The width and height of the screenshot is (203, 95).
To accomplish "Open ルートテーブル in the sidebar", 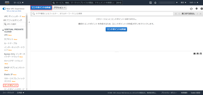I will (11, 43).
